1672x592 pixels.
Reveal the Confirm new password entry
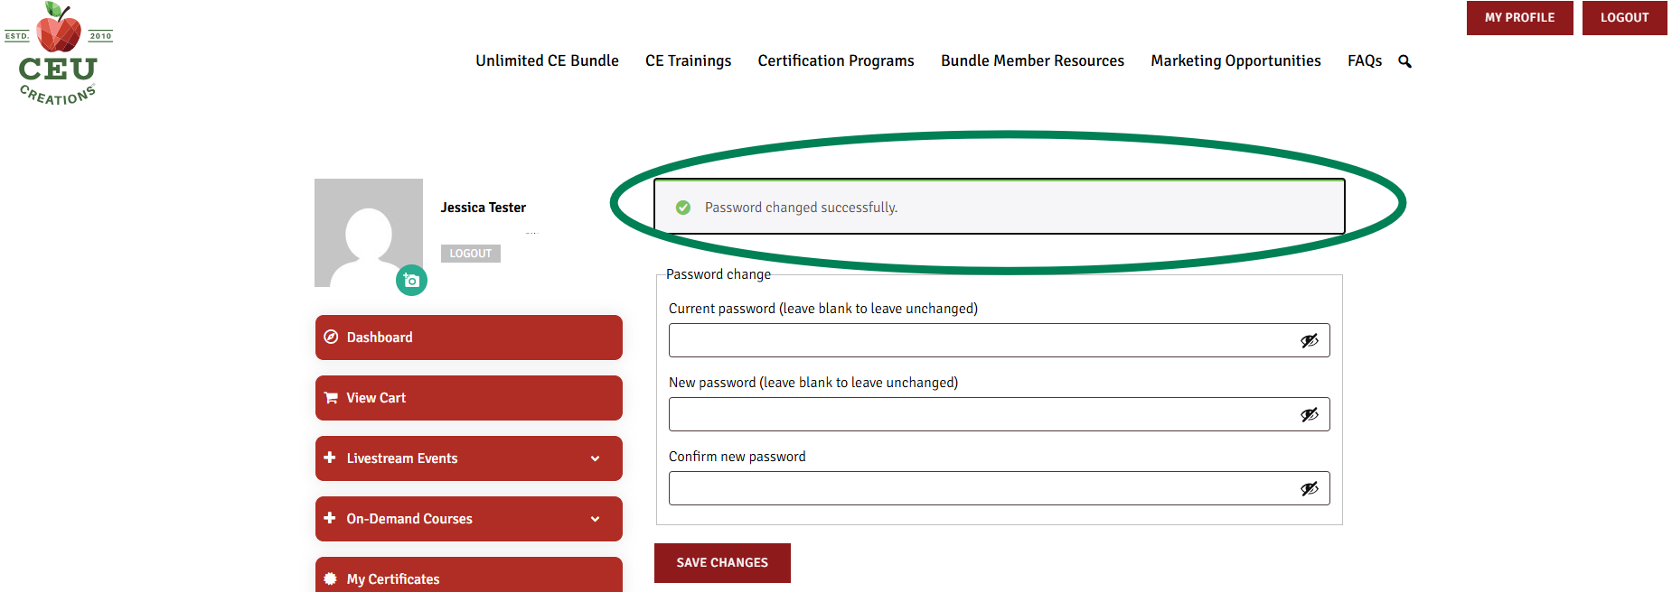1309,488
